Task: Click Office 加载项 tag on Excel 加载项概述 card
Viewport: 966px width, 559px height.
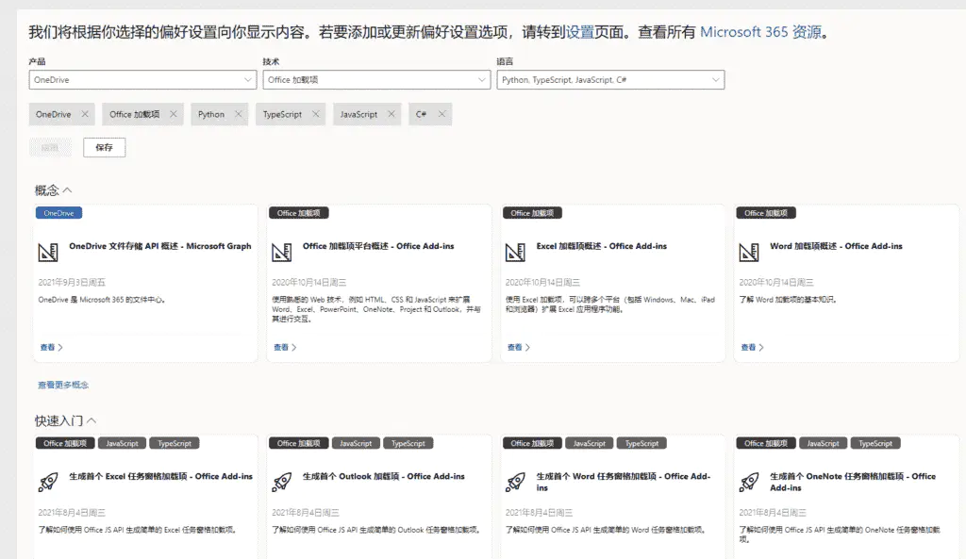Action: click(532, 213)
